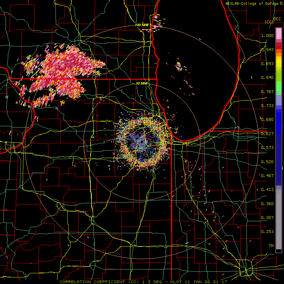The image size is (284, 284).
Task: Click the DCC label above the color scale
Action: [277, 19]
